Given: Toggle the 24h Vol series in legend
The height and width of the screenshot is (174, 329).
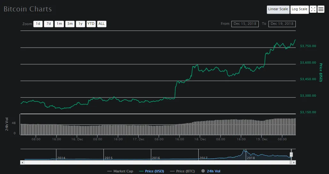Looking at the screenshot, I should tap(211, 171).
